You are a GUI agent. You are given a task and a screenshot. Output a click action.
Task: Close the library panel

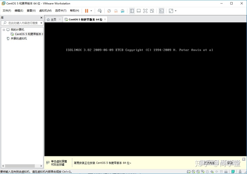pos(42,18)
